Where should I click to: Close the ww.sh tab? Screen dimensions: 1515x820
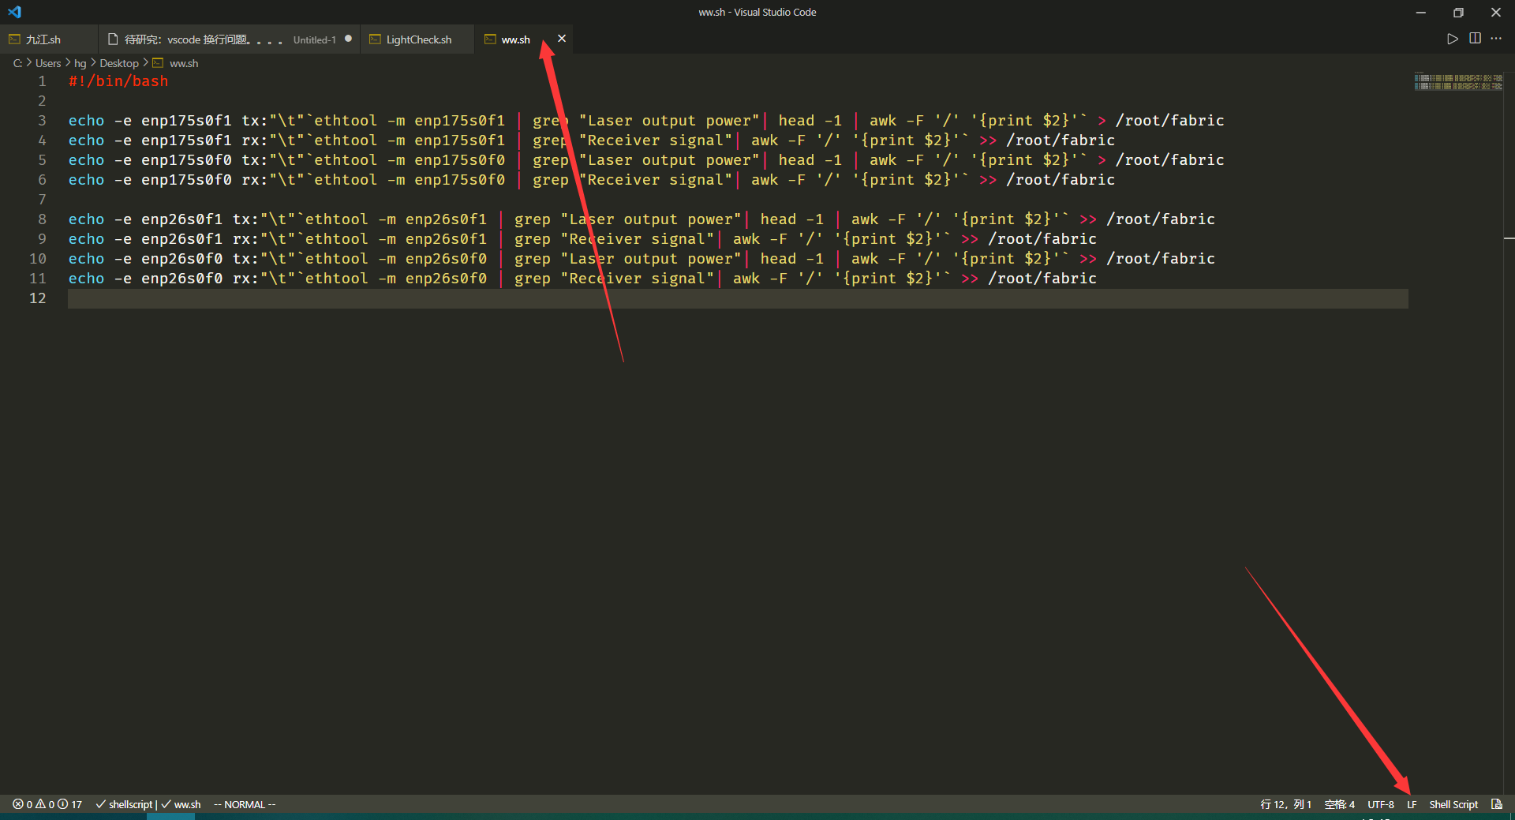562,39
